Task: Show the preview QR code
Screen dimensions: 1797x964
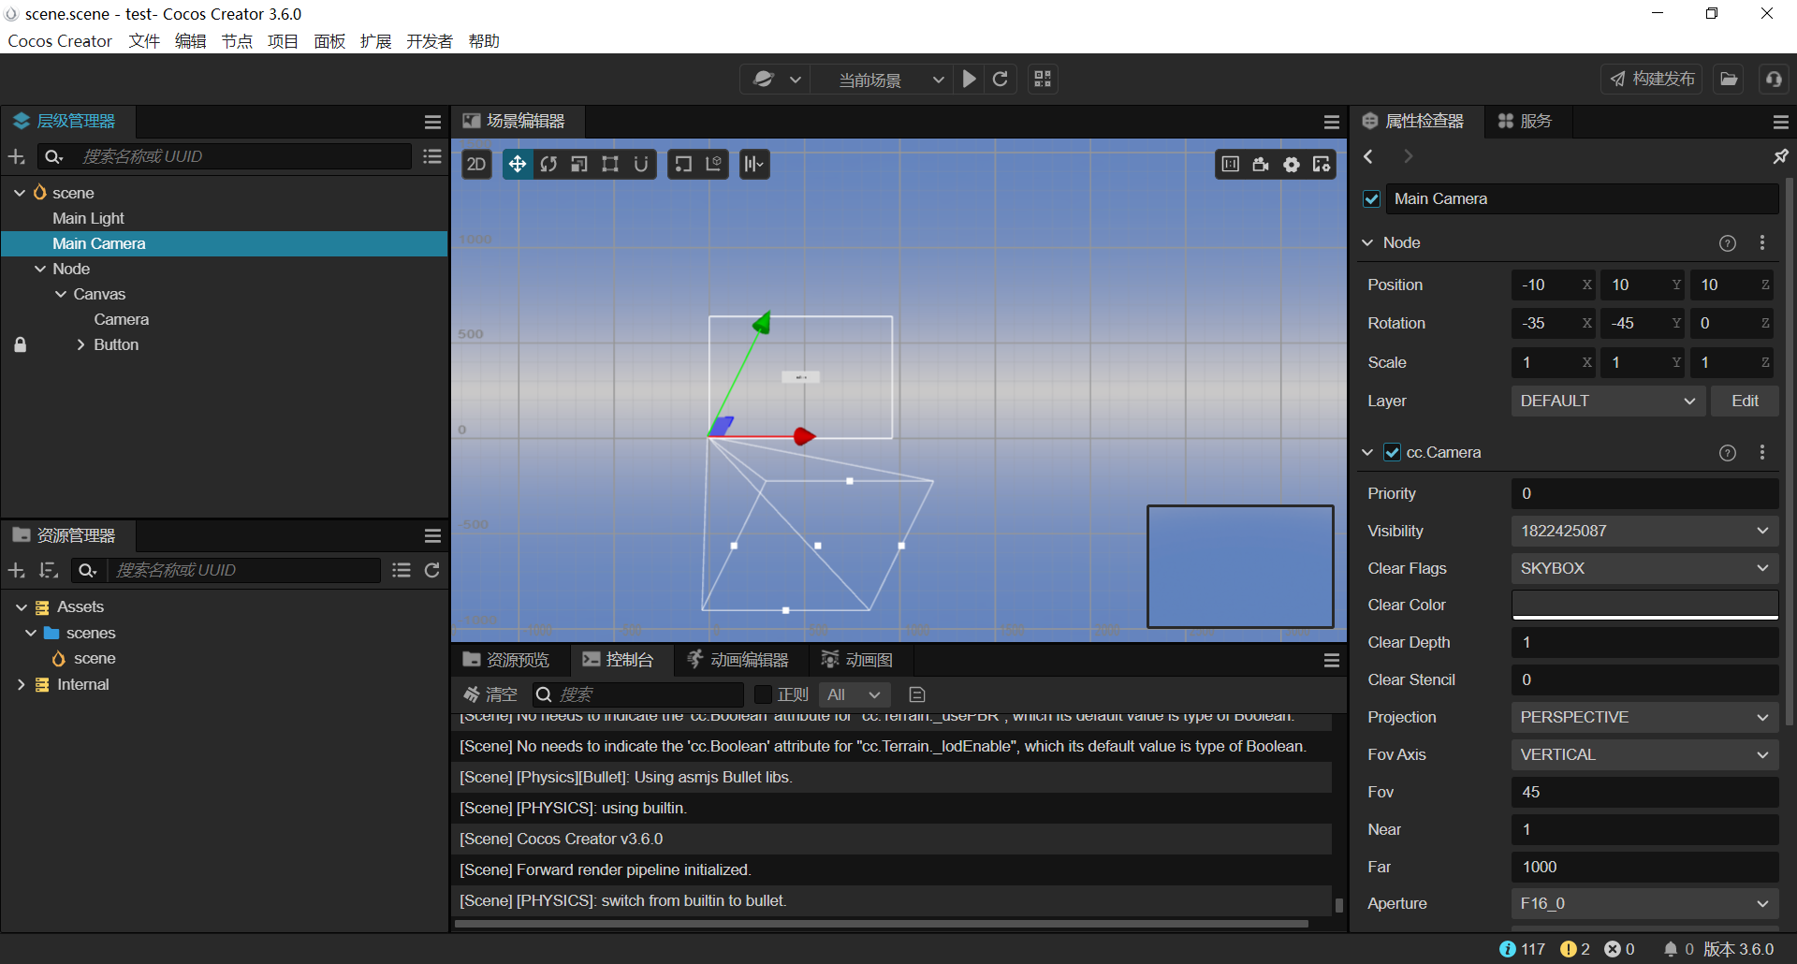Action: coord(1043,80)
